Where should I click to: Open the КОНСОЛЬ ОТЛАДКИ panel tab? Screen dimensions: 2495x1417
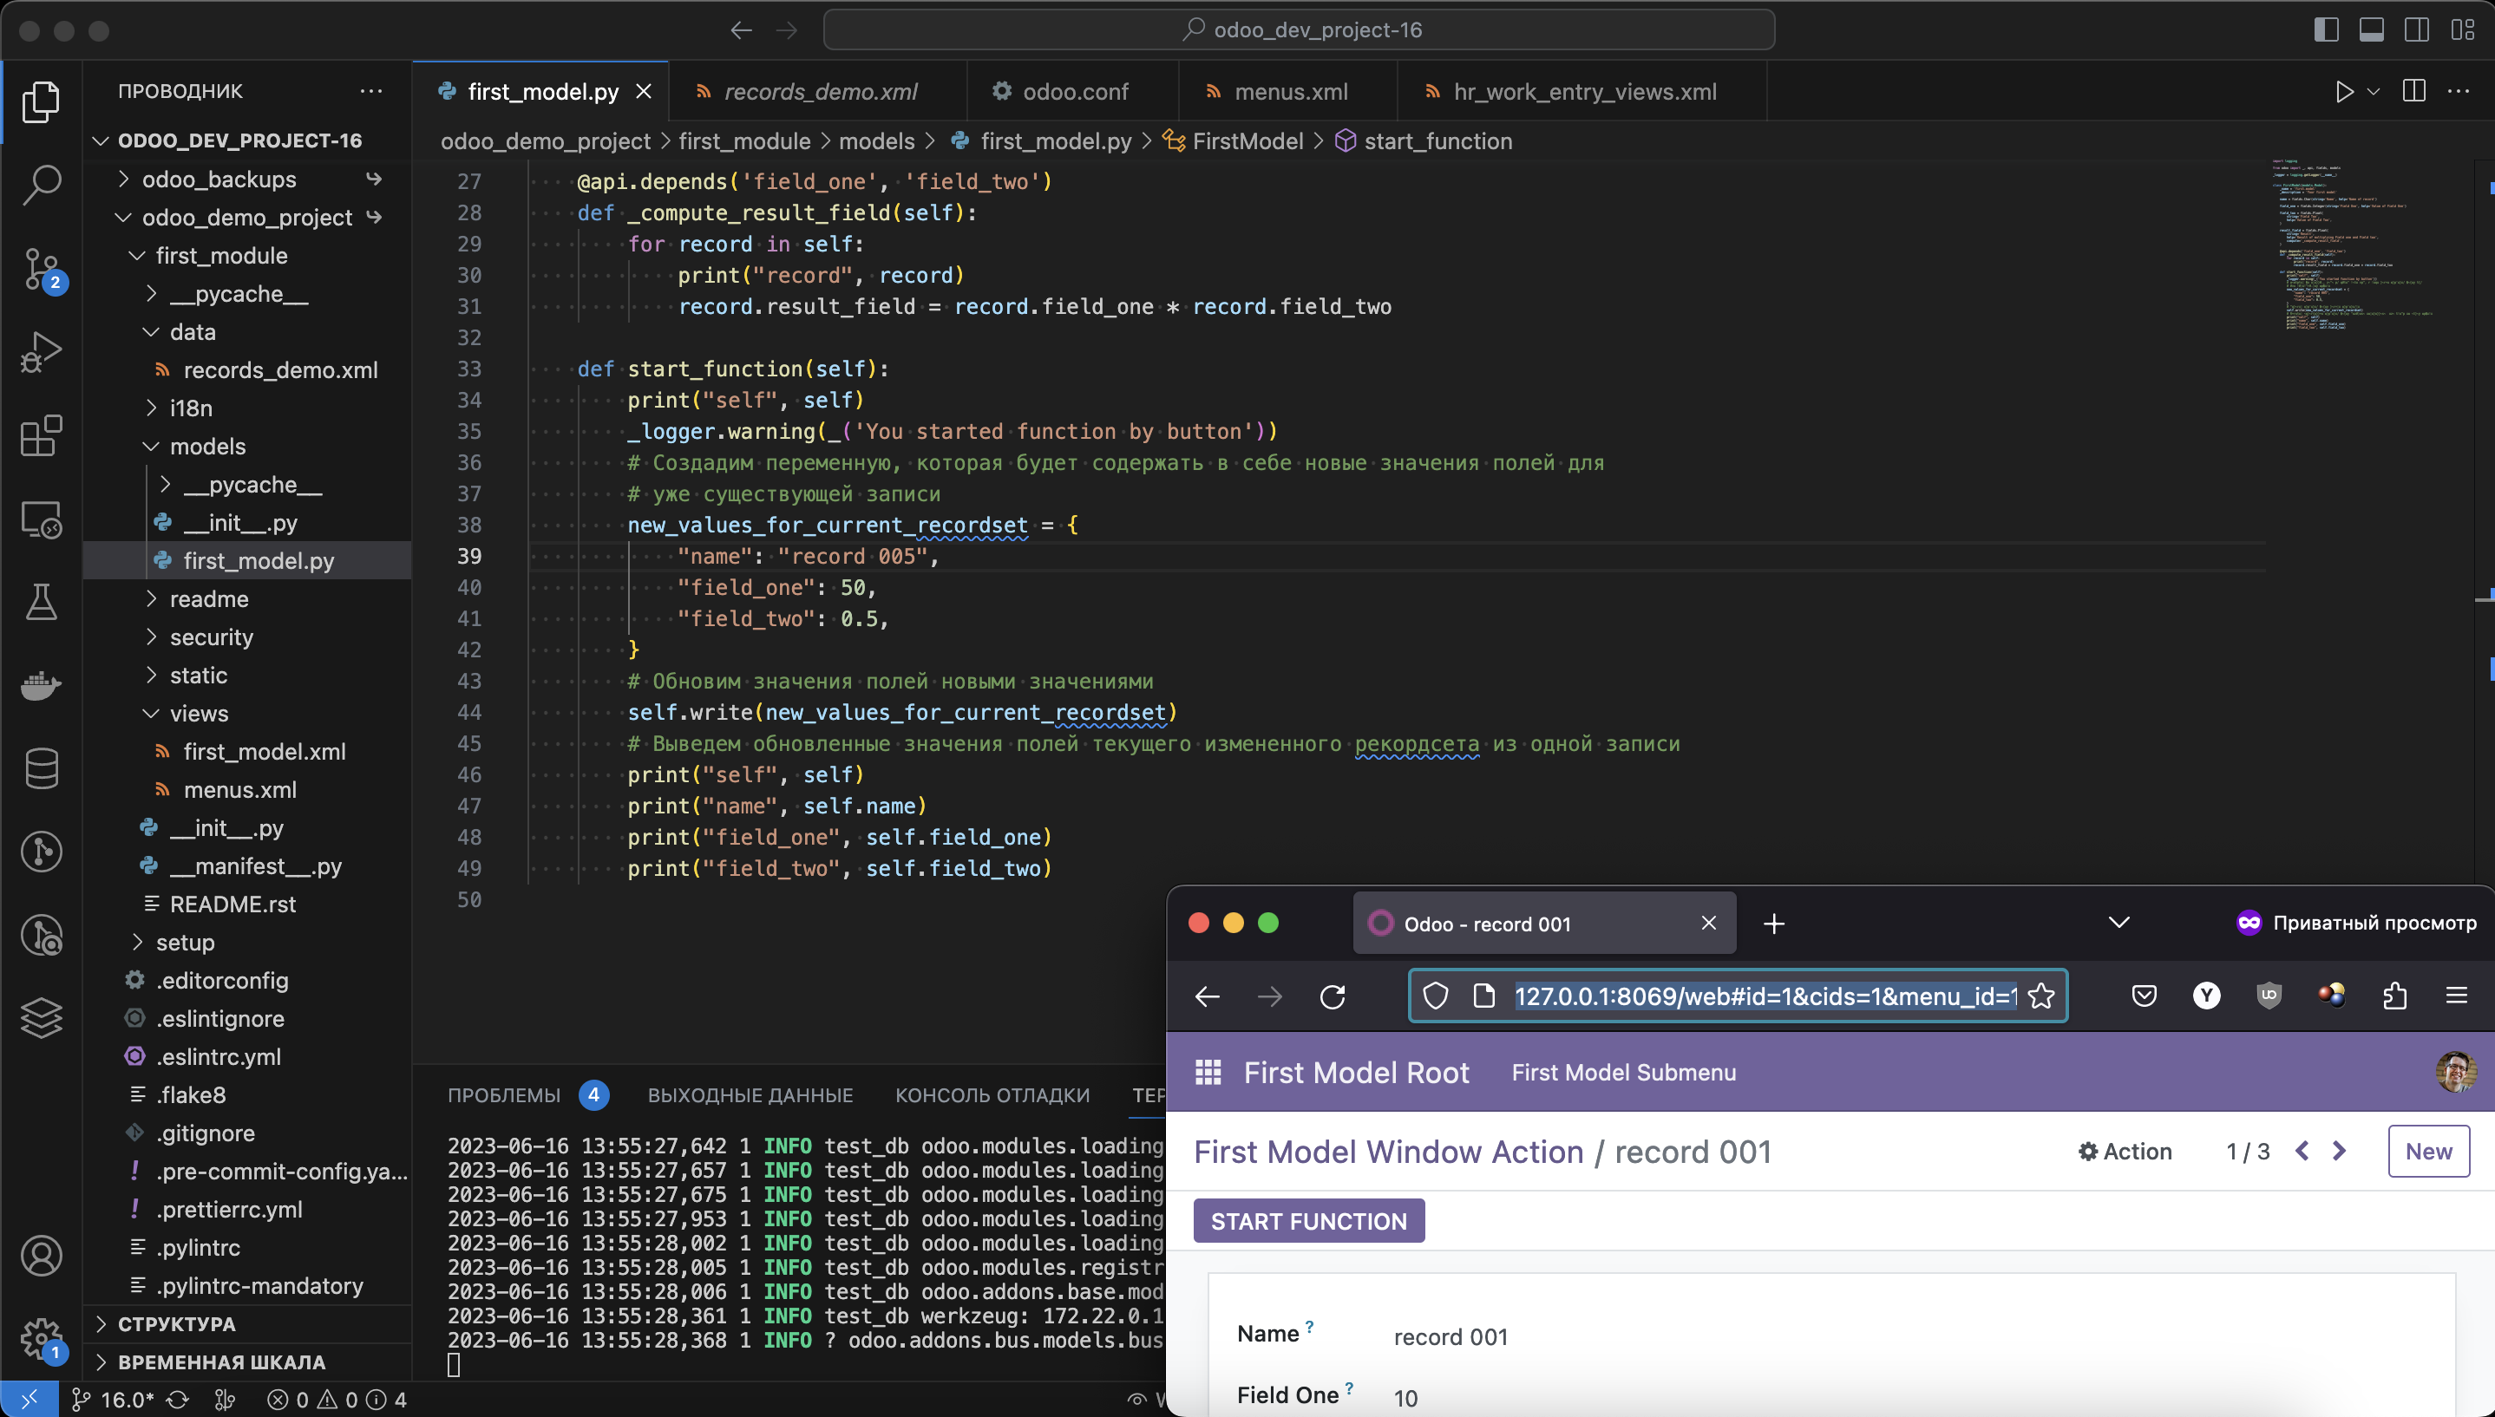pos(992,1095)
